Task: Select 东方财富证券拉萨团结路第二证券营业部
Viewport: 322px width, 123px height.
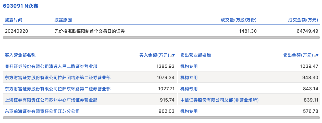Action: [x=58, y=78]
